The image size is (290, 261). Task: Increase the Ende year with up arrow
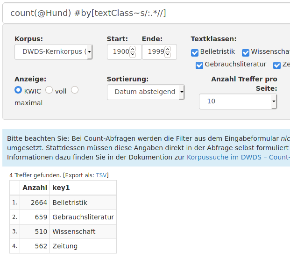tap(168, 49)
